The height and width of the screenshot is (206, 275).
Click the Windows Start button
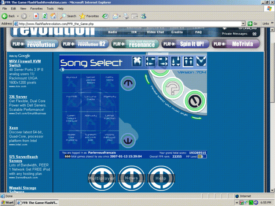(x=7, y=202)
